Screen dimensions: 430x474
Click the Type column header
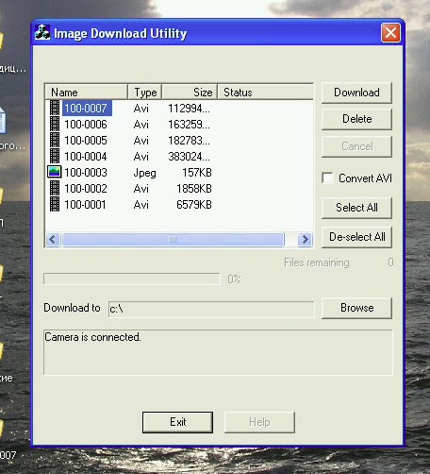point(145,93)
